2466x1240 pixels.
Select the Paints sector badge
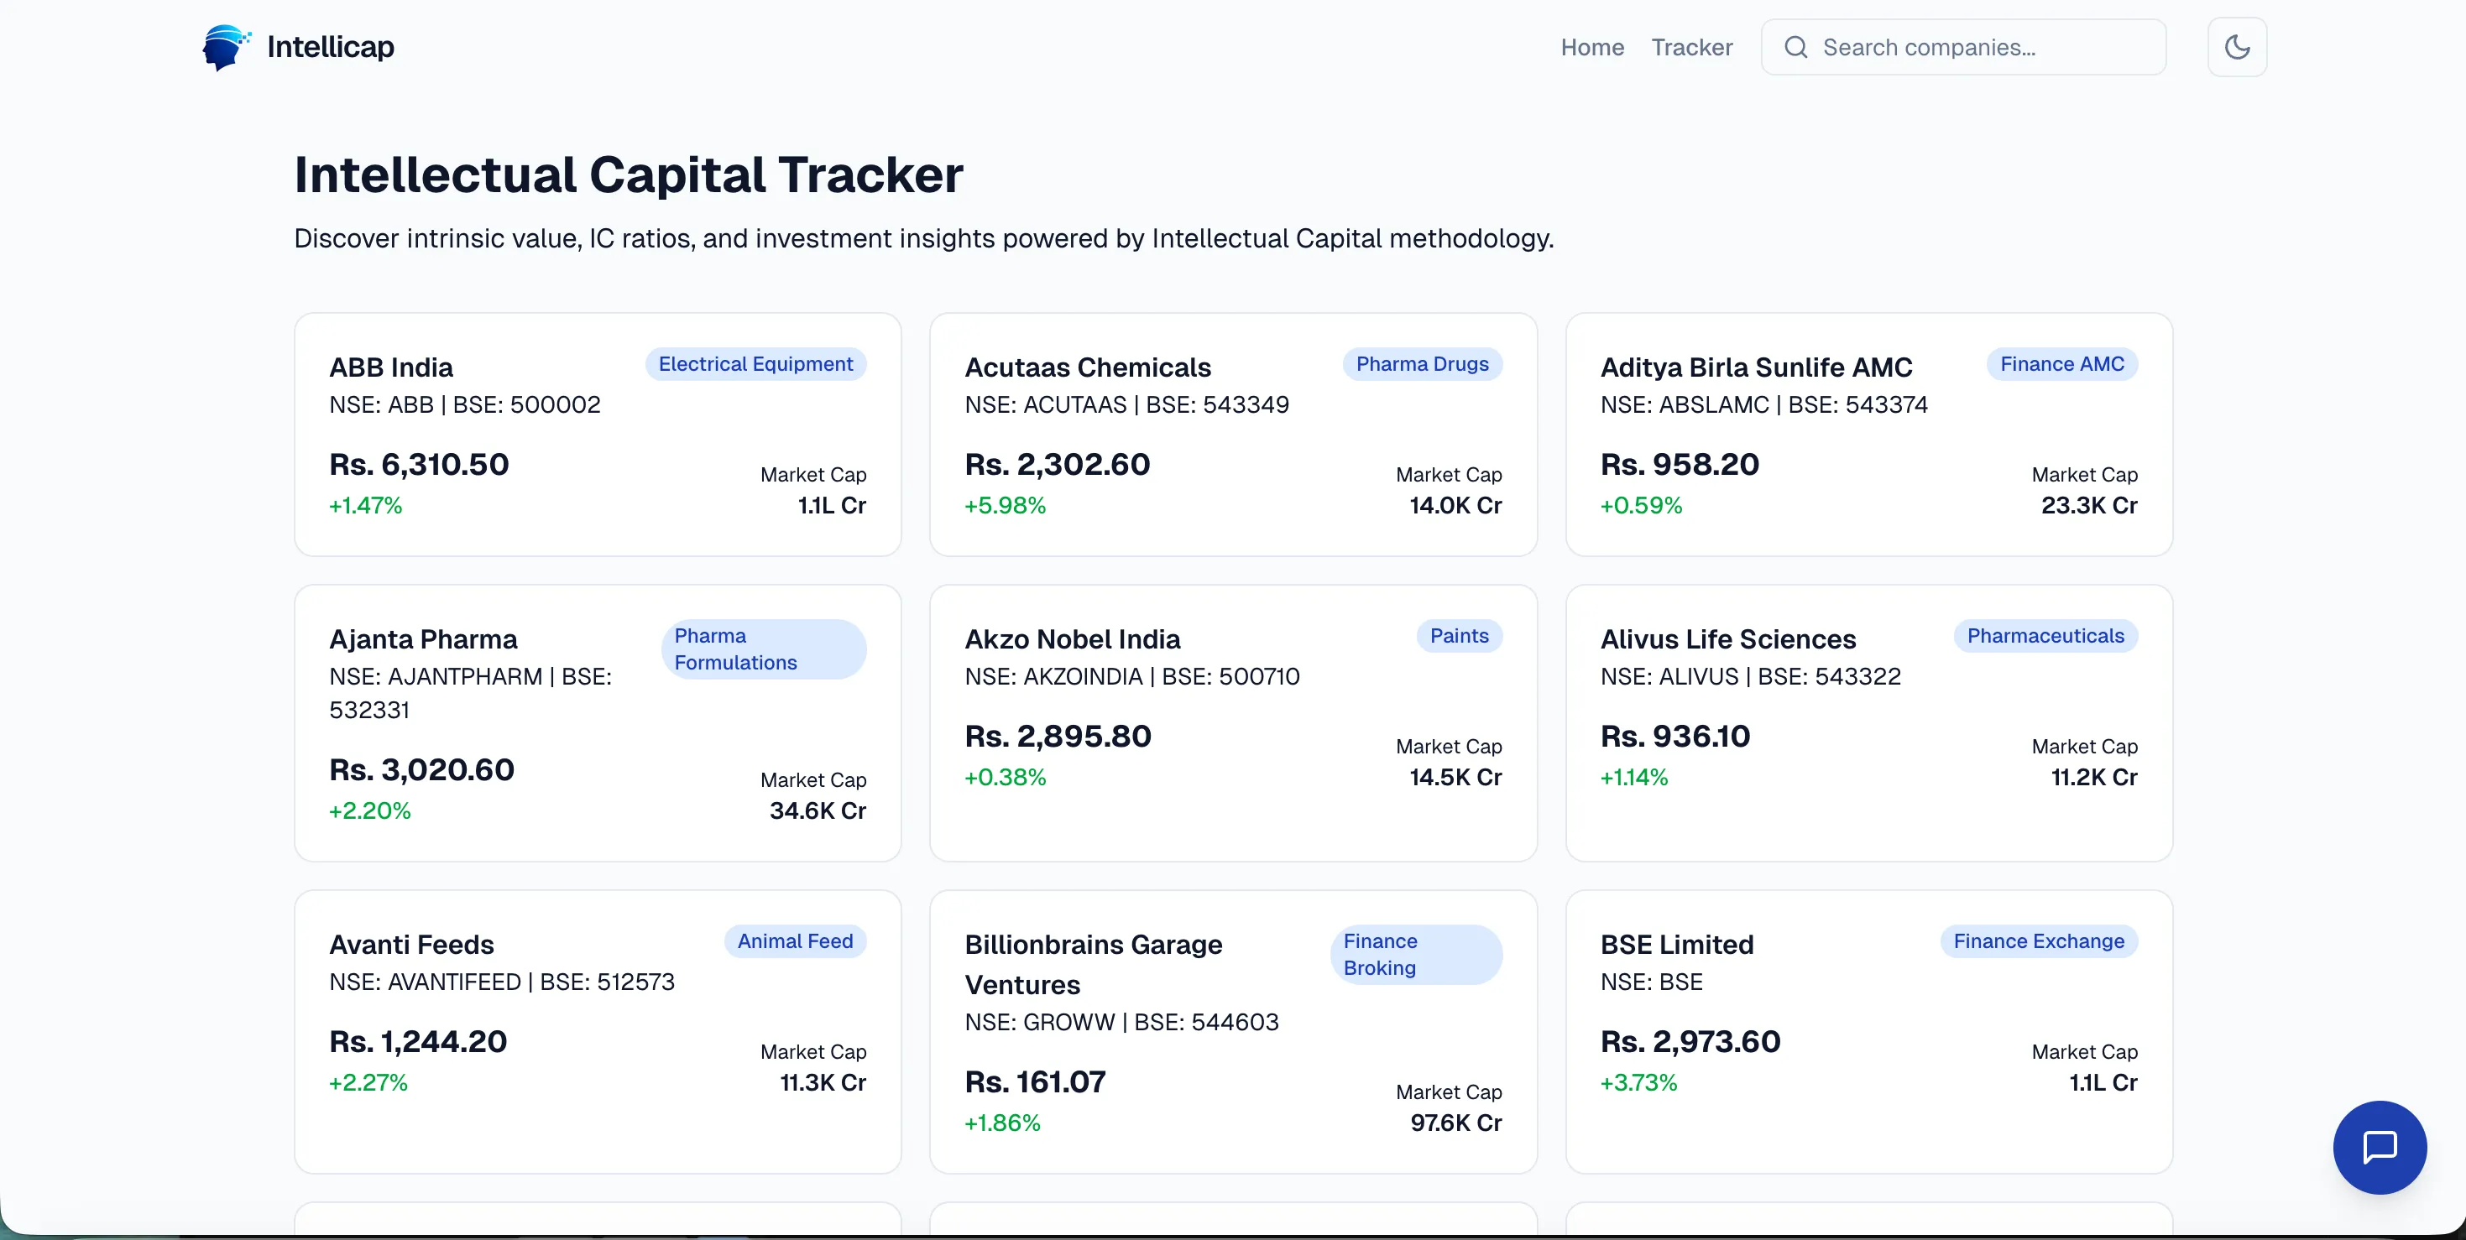(x=1459, y=635)
